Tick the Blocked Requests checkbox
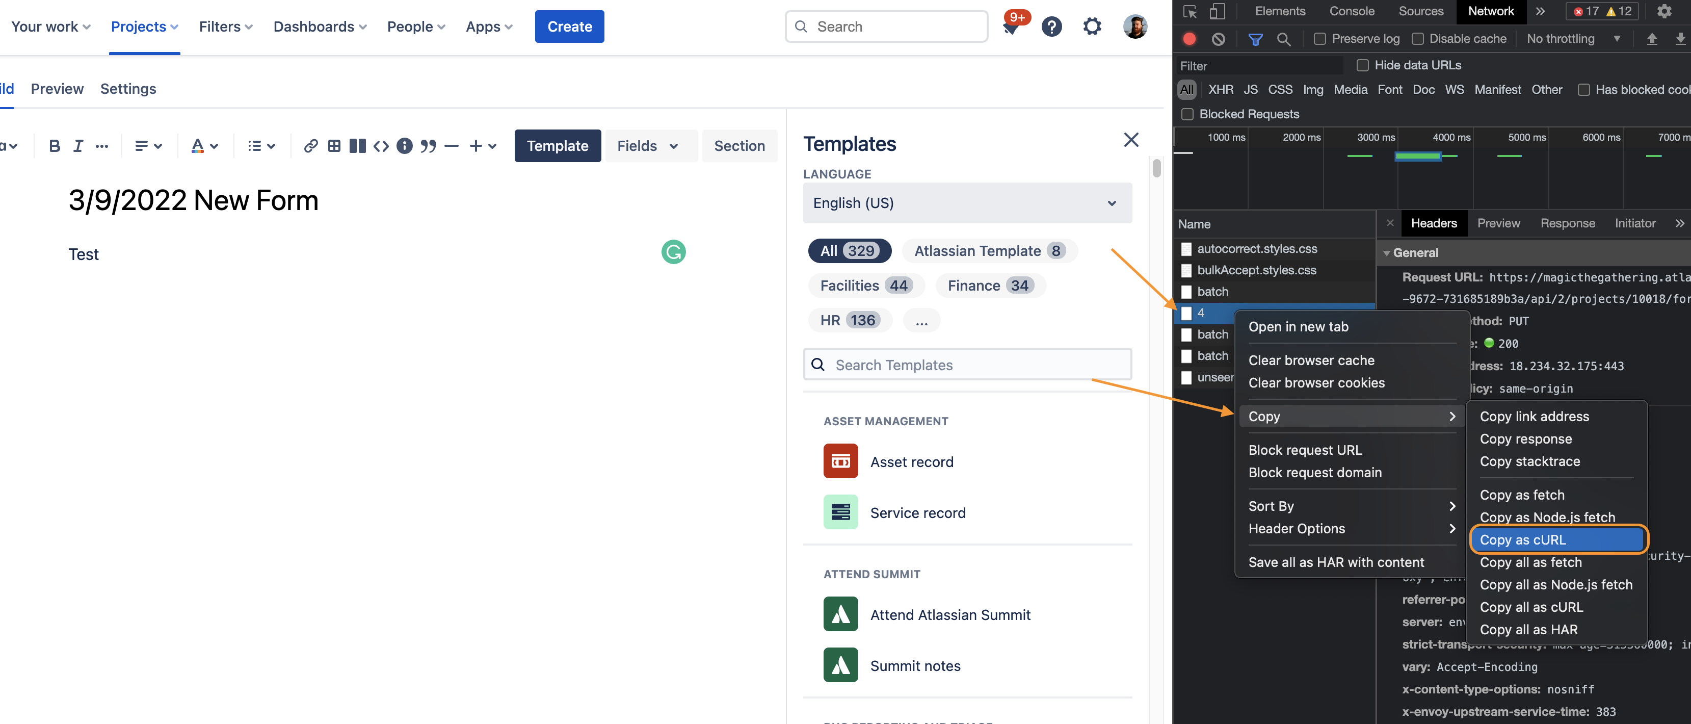 point(1187,114)
